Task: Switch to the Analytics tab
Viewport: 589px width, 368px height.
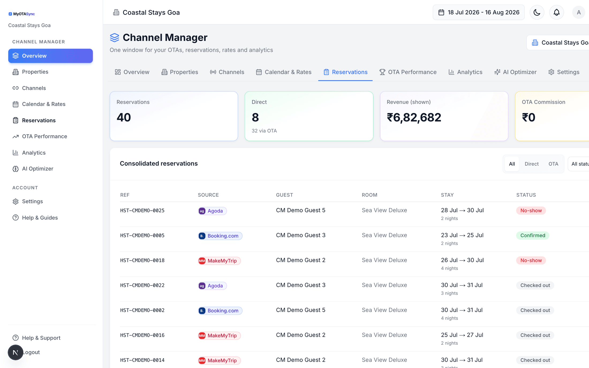Action: pyautogui.click(x=465, y=72)
